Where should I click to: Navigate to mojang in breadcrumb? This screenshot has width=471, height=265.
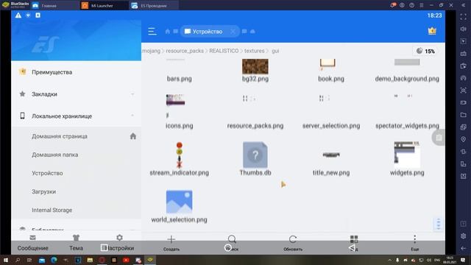[152, 51]
